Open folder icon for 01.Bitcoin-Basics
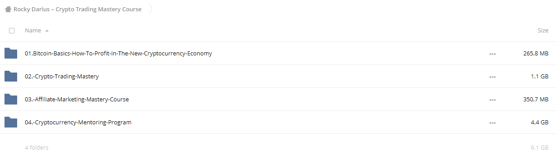 tap(11, 53)
